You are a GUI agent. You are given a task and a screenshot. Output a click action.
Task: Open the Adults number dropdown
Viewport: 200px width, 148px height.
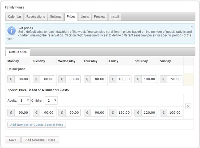[x=24, y=100]
